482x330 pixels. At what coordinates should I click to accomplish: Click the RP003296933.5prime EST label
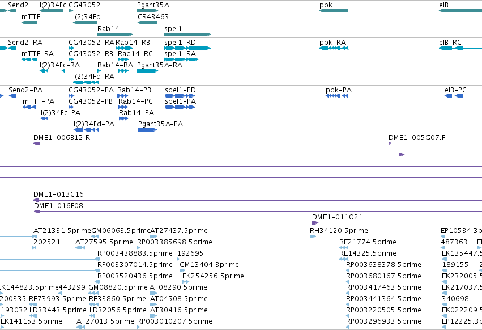(383, 321)
